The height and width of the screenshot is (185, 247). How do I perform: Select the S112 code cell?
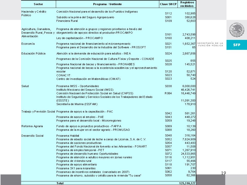pos(168,13)
